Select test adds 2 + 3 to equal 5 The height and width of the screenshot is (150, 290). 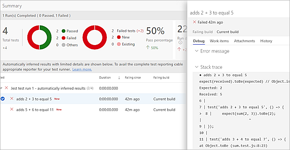(x=34, y=99)
